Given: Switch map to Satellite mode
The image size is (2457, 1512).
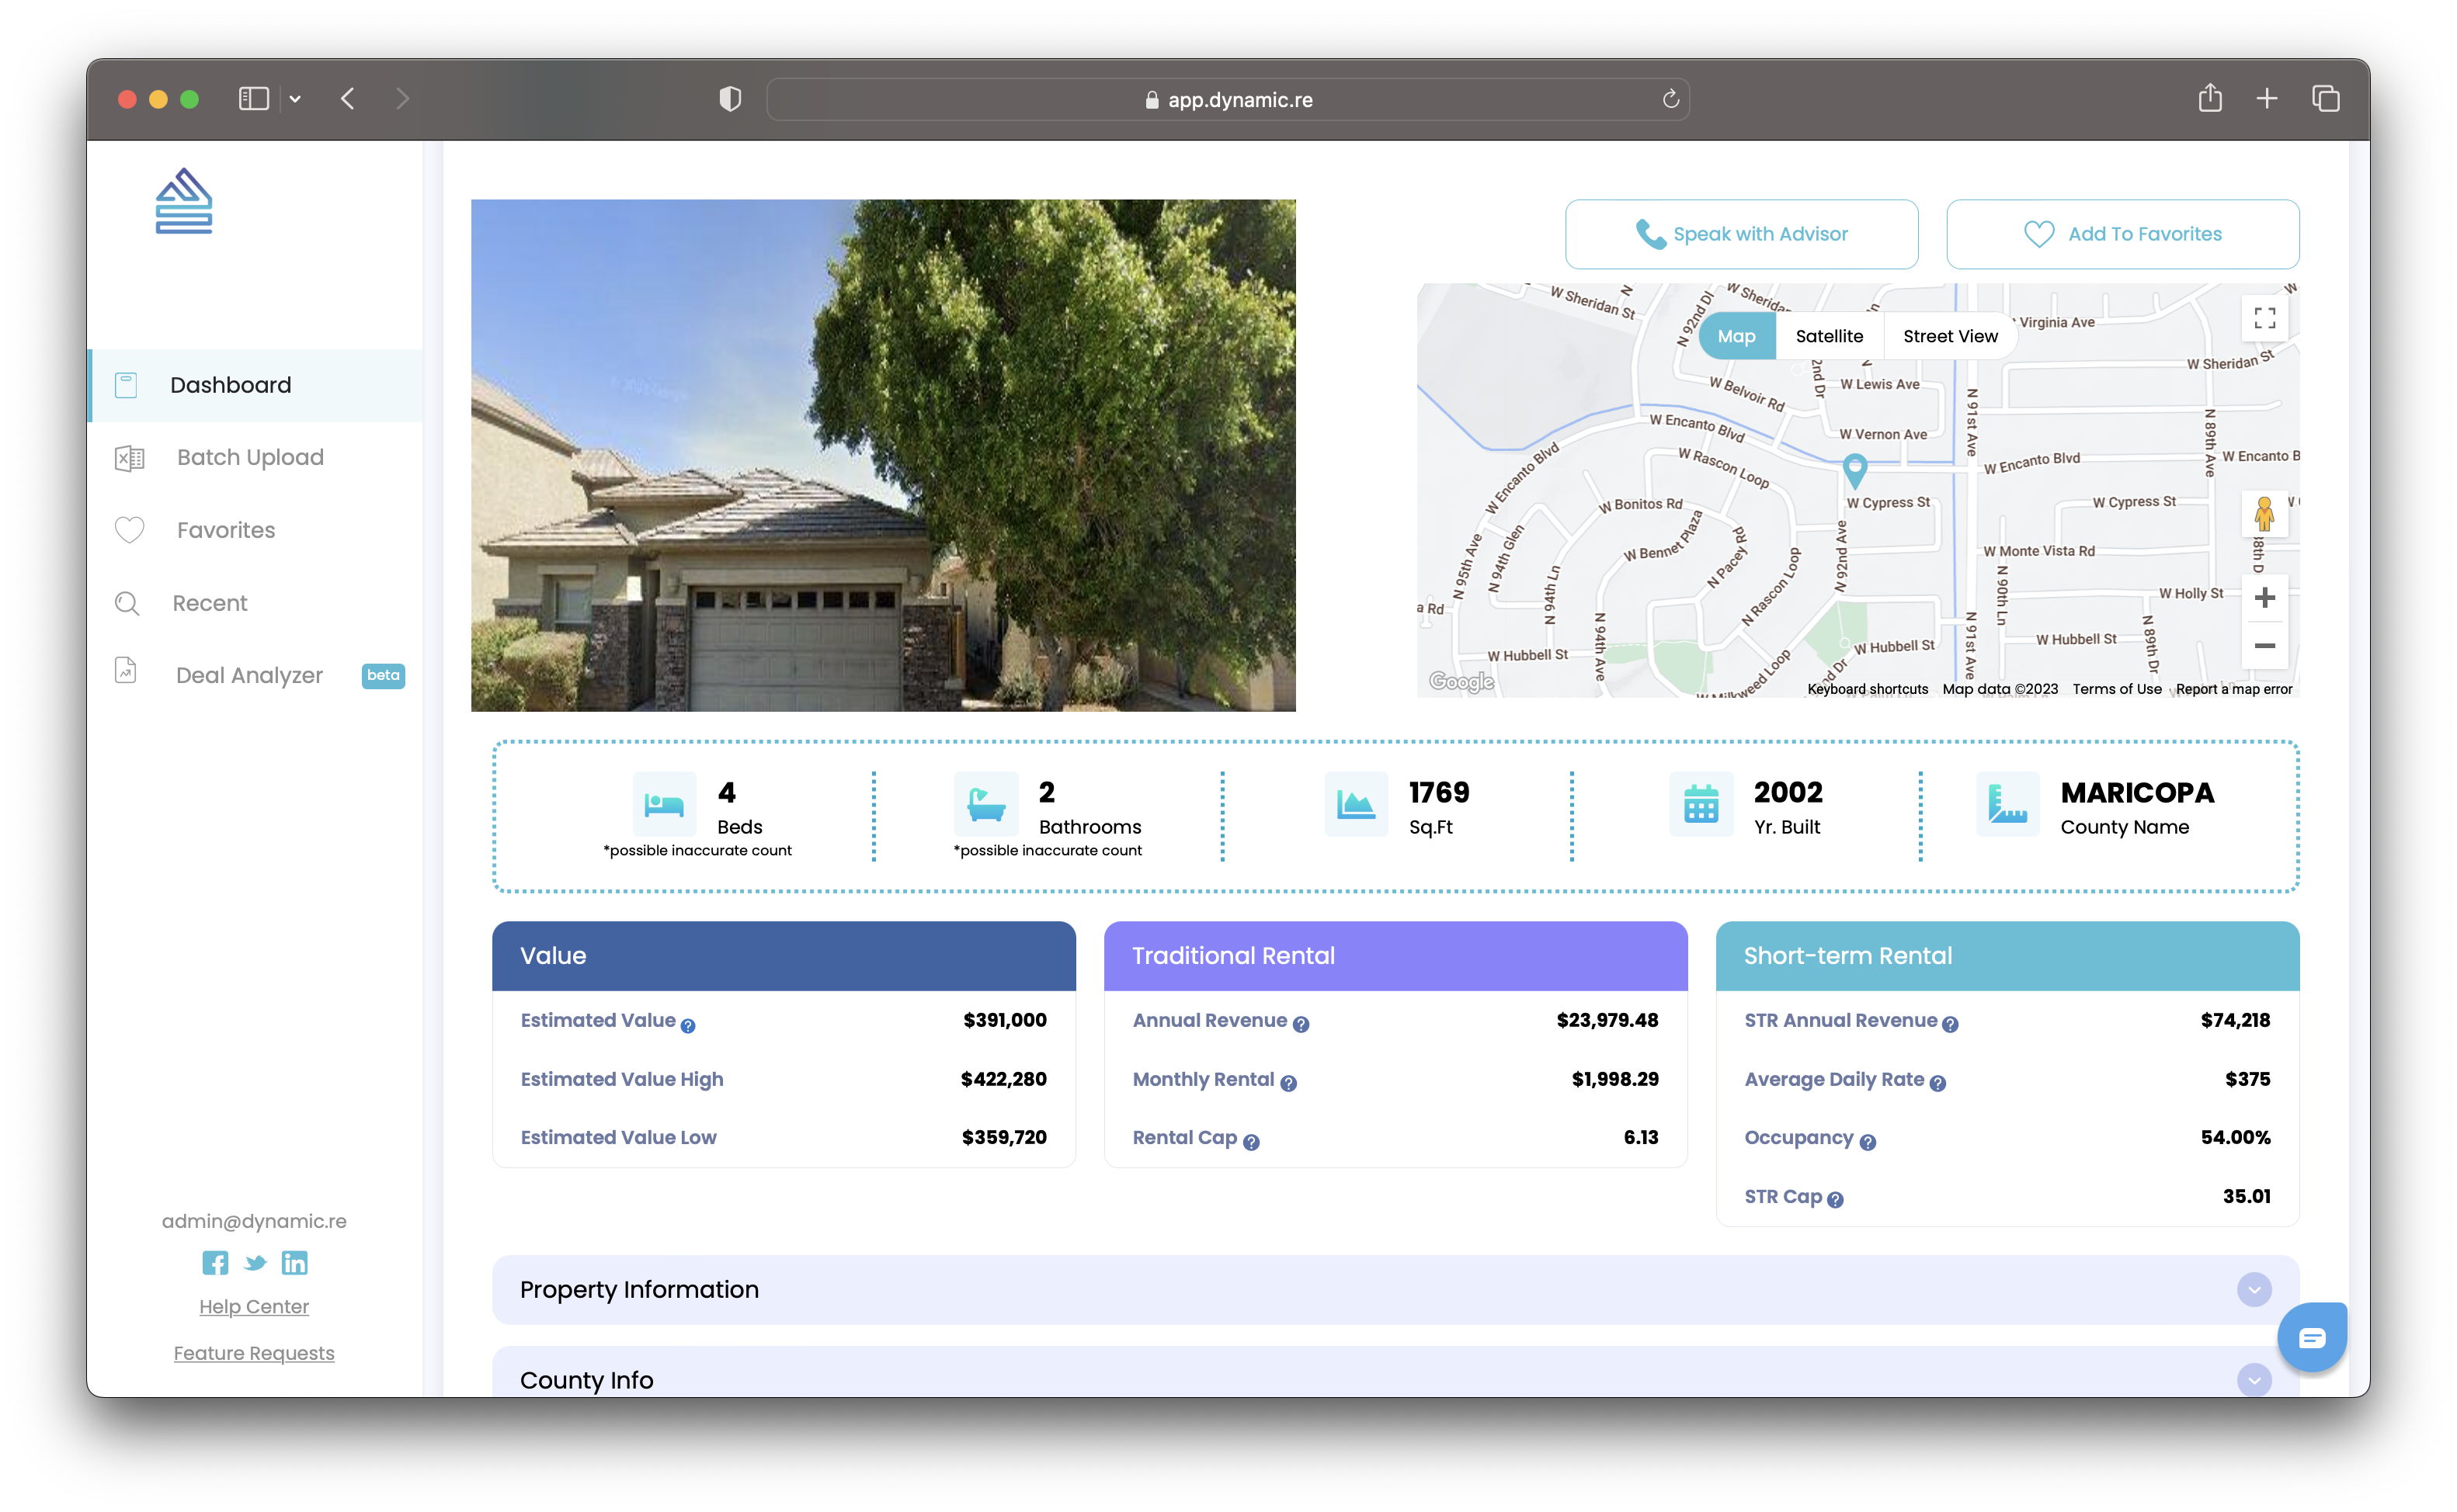Looking at the screenshot, I should coord(1829,336).
